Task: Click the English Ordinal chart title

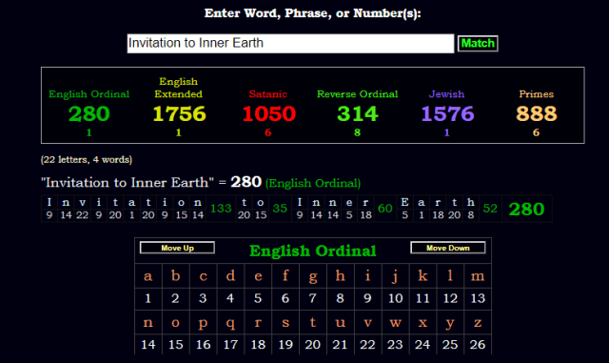Action: pyautogui.click(x=313, y=251)
